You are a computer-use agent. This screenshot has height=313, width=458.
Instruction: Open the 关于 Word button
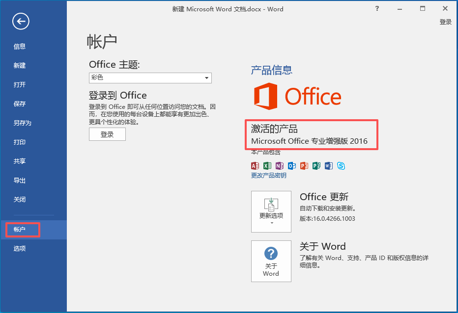click(x=271, y=261)
